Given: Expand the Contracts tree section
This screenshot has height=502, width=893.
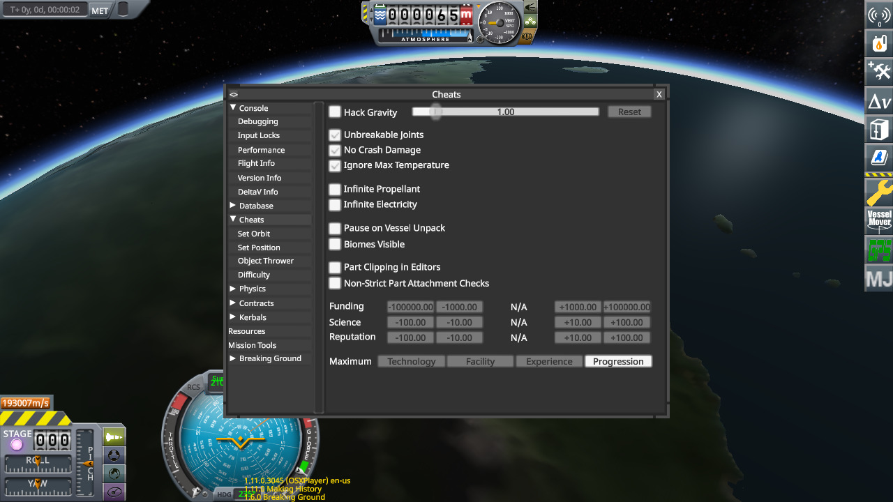Looking at the screenshot, I should [233, 303].
